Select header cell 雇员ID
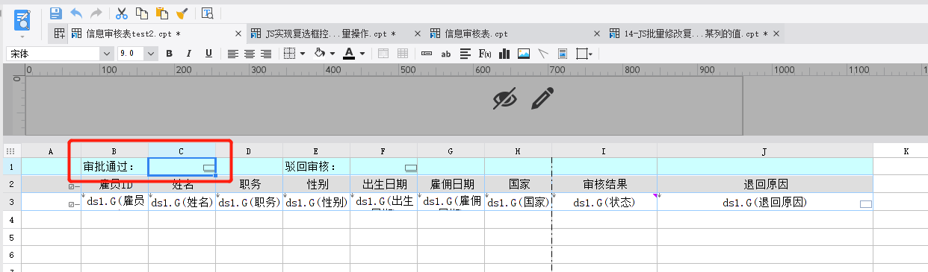 click(x=115, y=184)
